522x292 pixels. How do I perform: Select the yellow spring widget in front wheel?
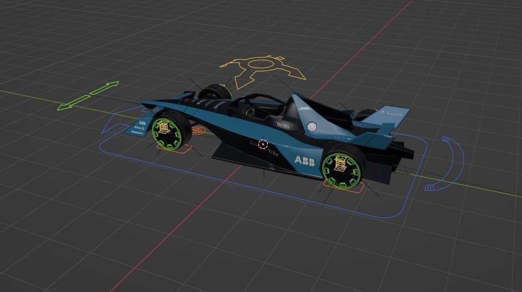coord(164,127)
